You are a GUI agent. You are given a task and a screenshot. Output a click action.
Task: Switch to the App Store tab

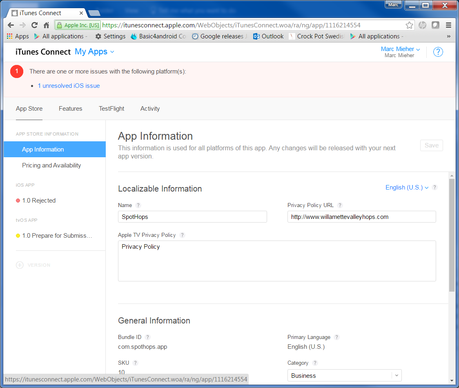[x=29, y=109]
